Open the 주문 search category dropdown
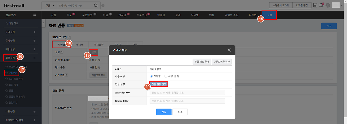This screenshot has width=347, height=124. [49, 6]
